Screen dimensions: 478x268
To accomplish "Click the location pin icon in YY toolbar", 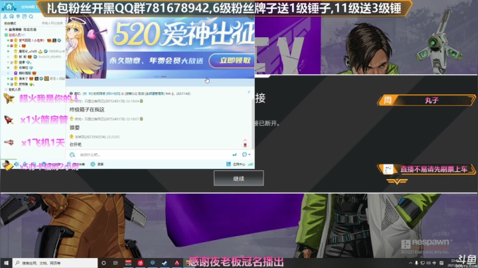I will tap(18, 17).
